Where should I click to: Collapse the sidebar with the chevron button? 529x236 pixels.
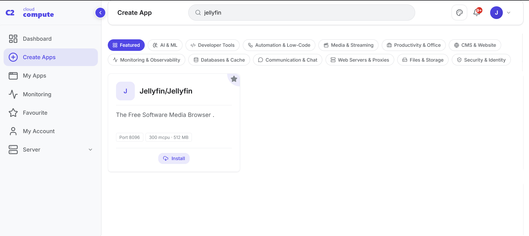tap(100, 13)
